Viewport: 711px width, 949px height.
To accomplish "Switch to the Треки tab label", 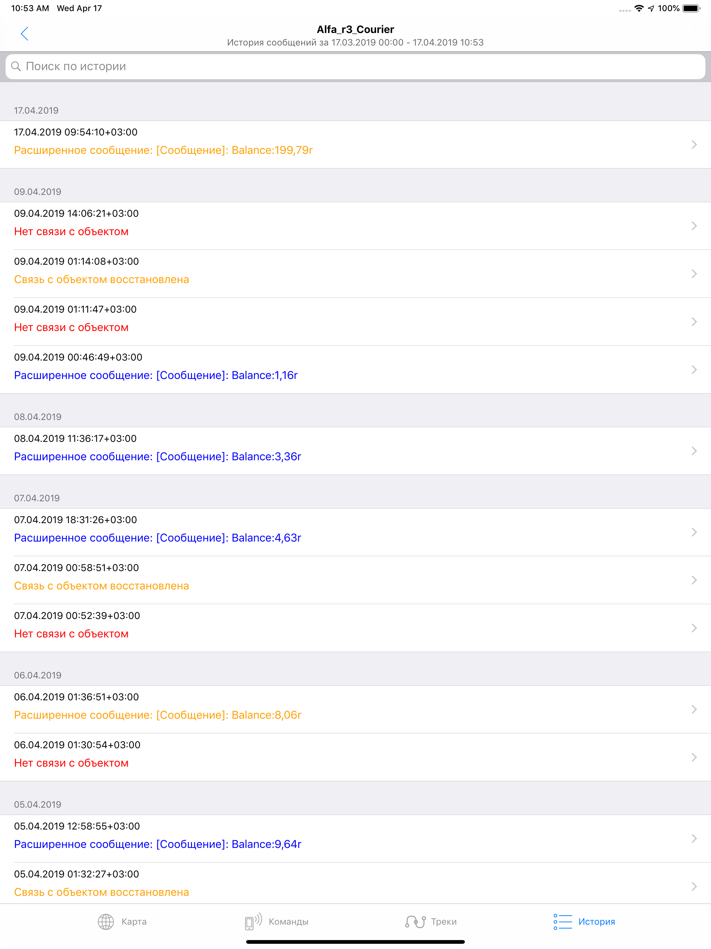I will tap(444, 922).
